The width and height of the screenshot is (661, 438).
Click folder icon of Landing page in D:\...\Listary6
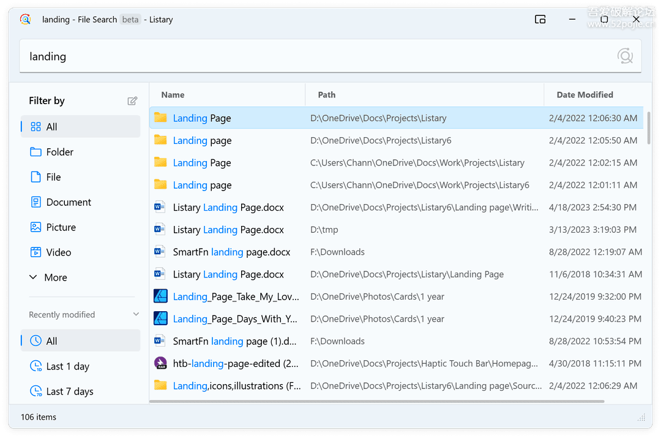click(x=160, y=140)
